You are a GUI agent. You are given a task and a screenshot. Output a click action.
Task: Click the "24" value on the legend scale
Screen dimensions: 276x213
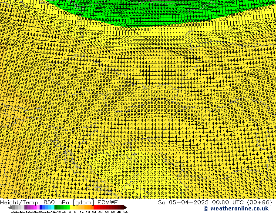94,212
